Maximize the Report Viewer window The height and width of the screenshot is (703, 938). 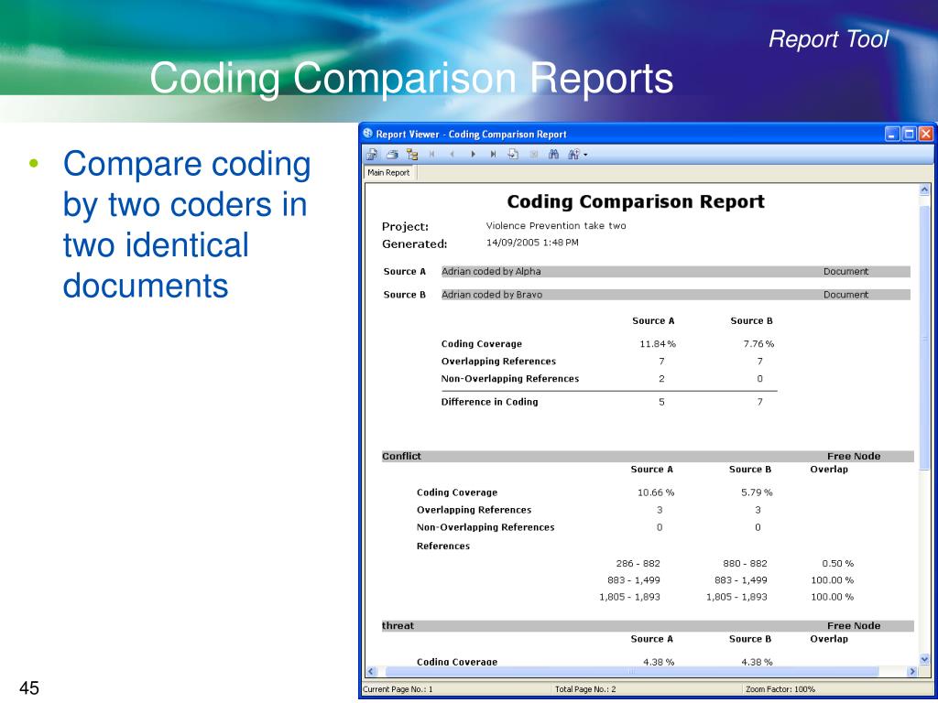pyautogui.click(x=909, y=134)
